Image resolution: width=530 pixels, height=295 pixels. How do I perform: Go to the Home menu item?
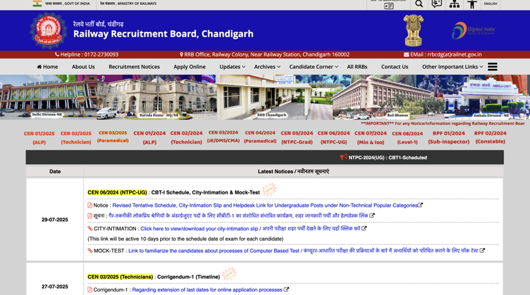pos(47,67)
